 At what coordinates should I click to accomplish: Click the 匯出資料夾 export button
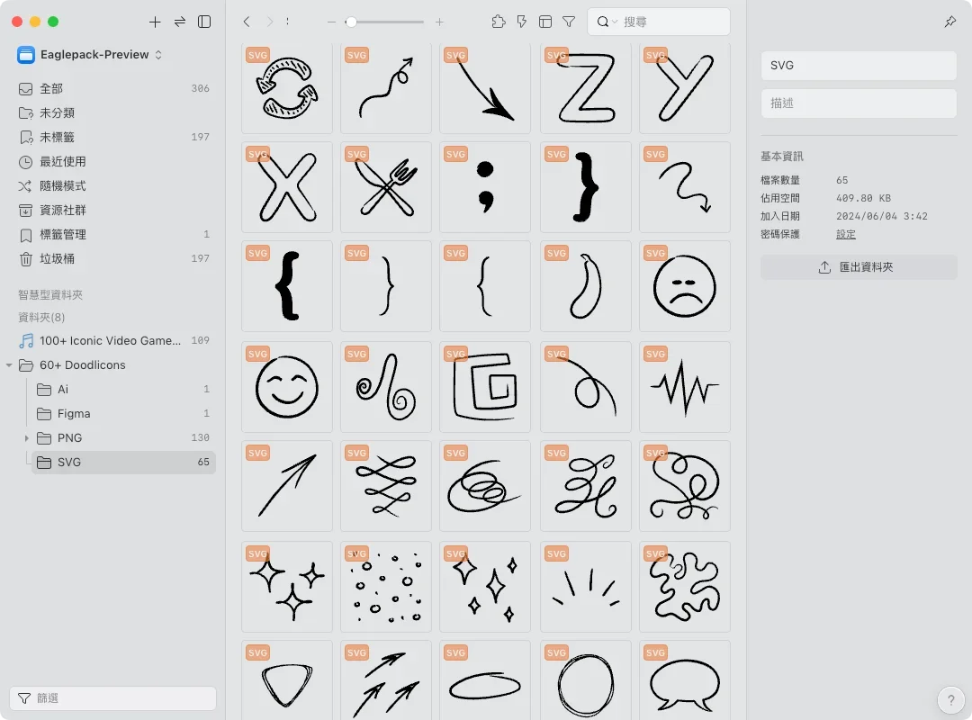[x=859, y=267]
